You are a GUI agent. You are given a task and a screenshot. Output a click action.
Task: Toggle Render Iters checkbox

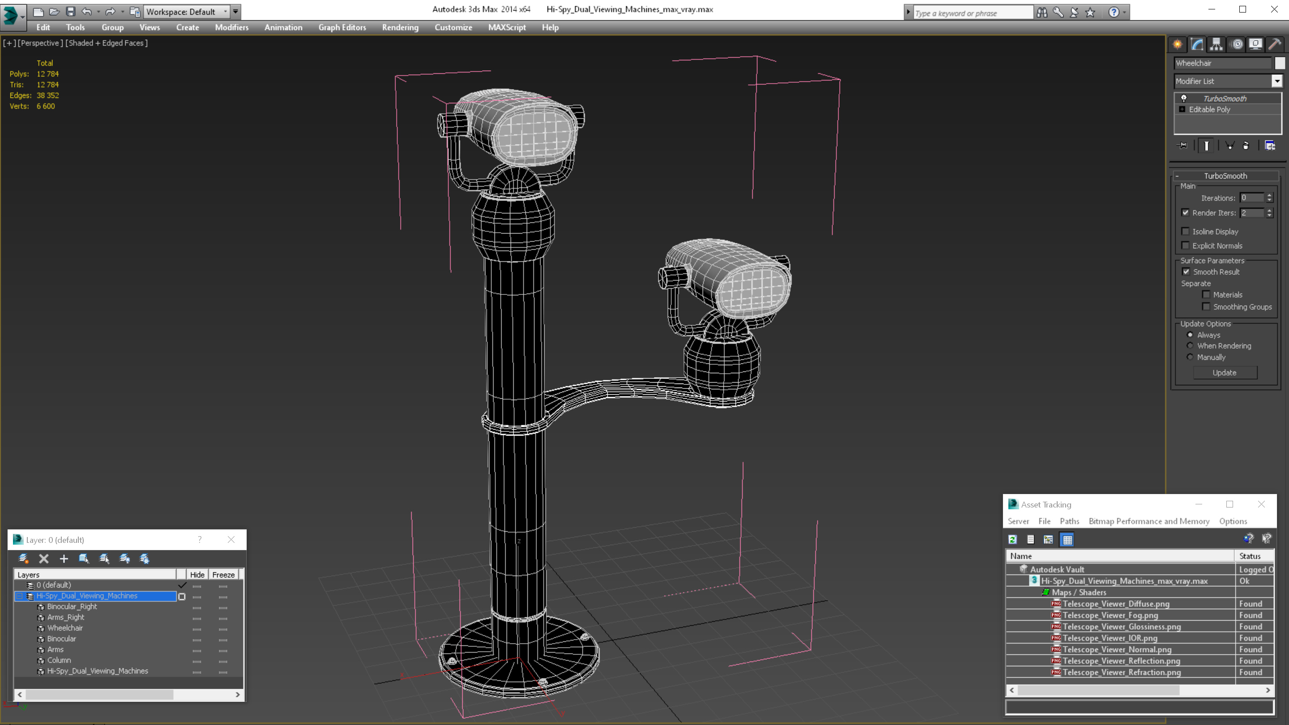(x=1185, y=213)
